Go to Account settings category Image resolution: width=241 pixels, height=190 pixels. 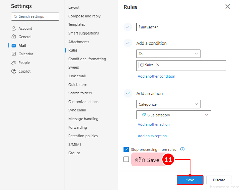click(25, 28)
